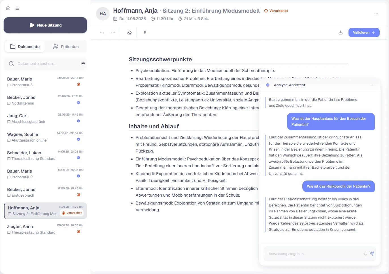Screen dimensions: 389x274
Task: Toggle the sidebar hamburger menu
Action: tap(17, 8)
